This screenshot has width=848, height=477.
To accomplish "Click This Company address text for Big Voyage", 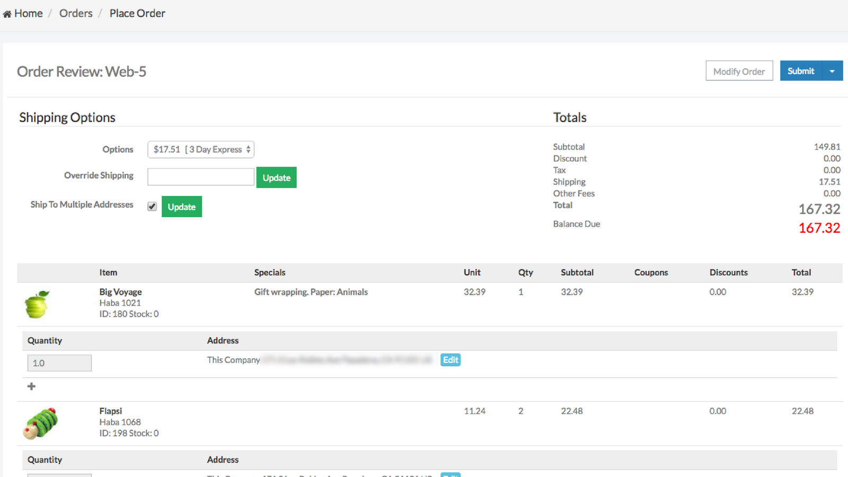I will coord(320,360).
